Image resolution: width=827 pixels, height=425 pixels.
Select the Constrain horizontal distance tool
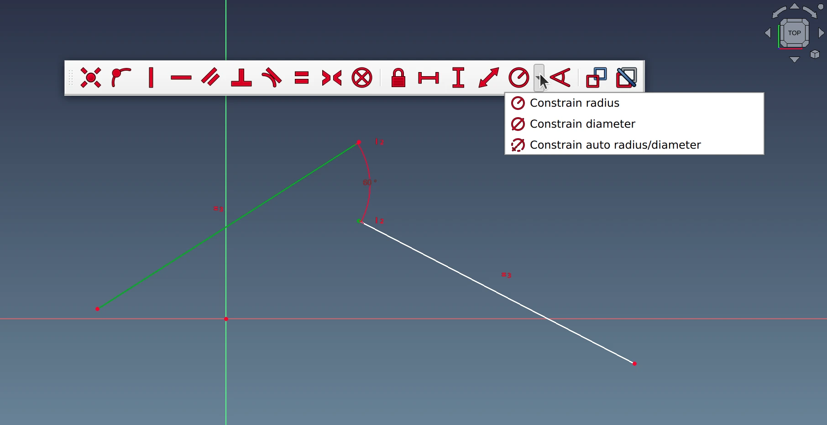pyautogui.click(x=429, y=78)
